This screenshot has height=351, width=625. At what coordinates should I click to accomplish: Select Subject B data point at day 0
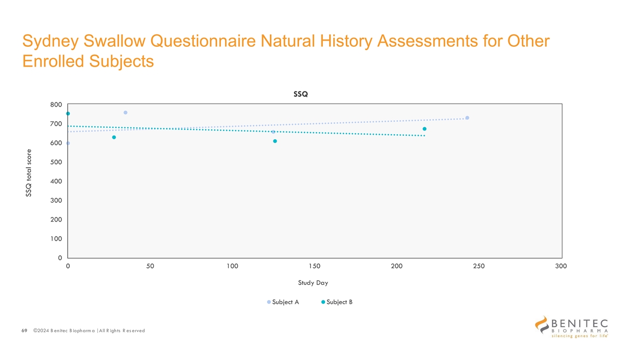point(68,113)
